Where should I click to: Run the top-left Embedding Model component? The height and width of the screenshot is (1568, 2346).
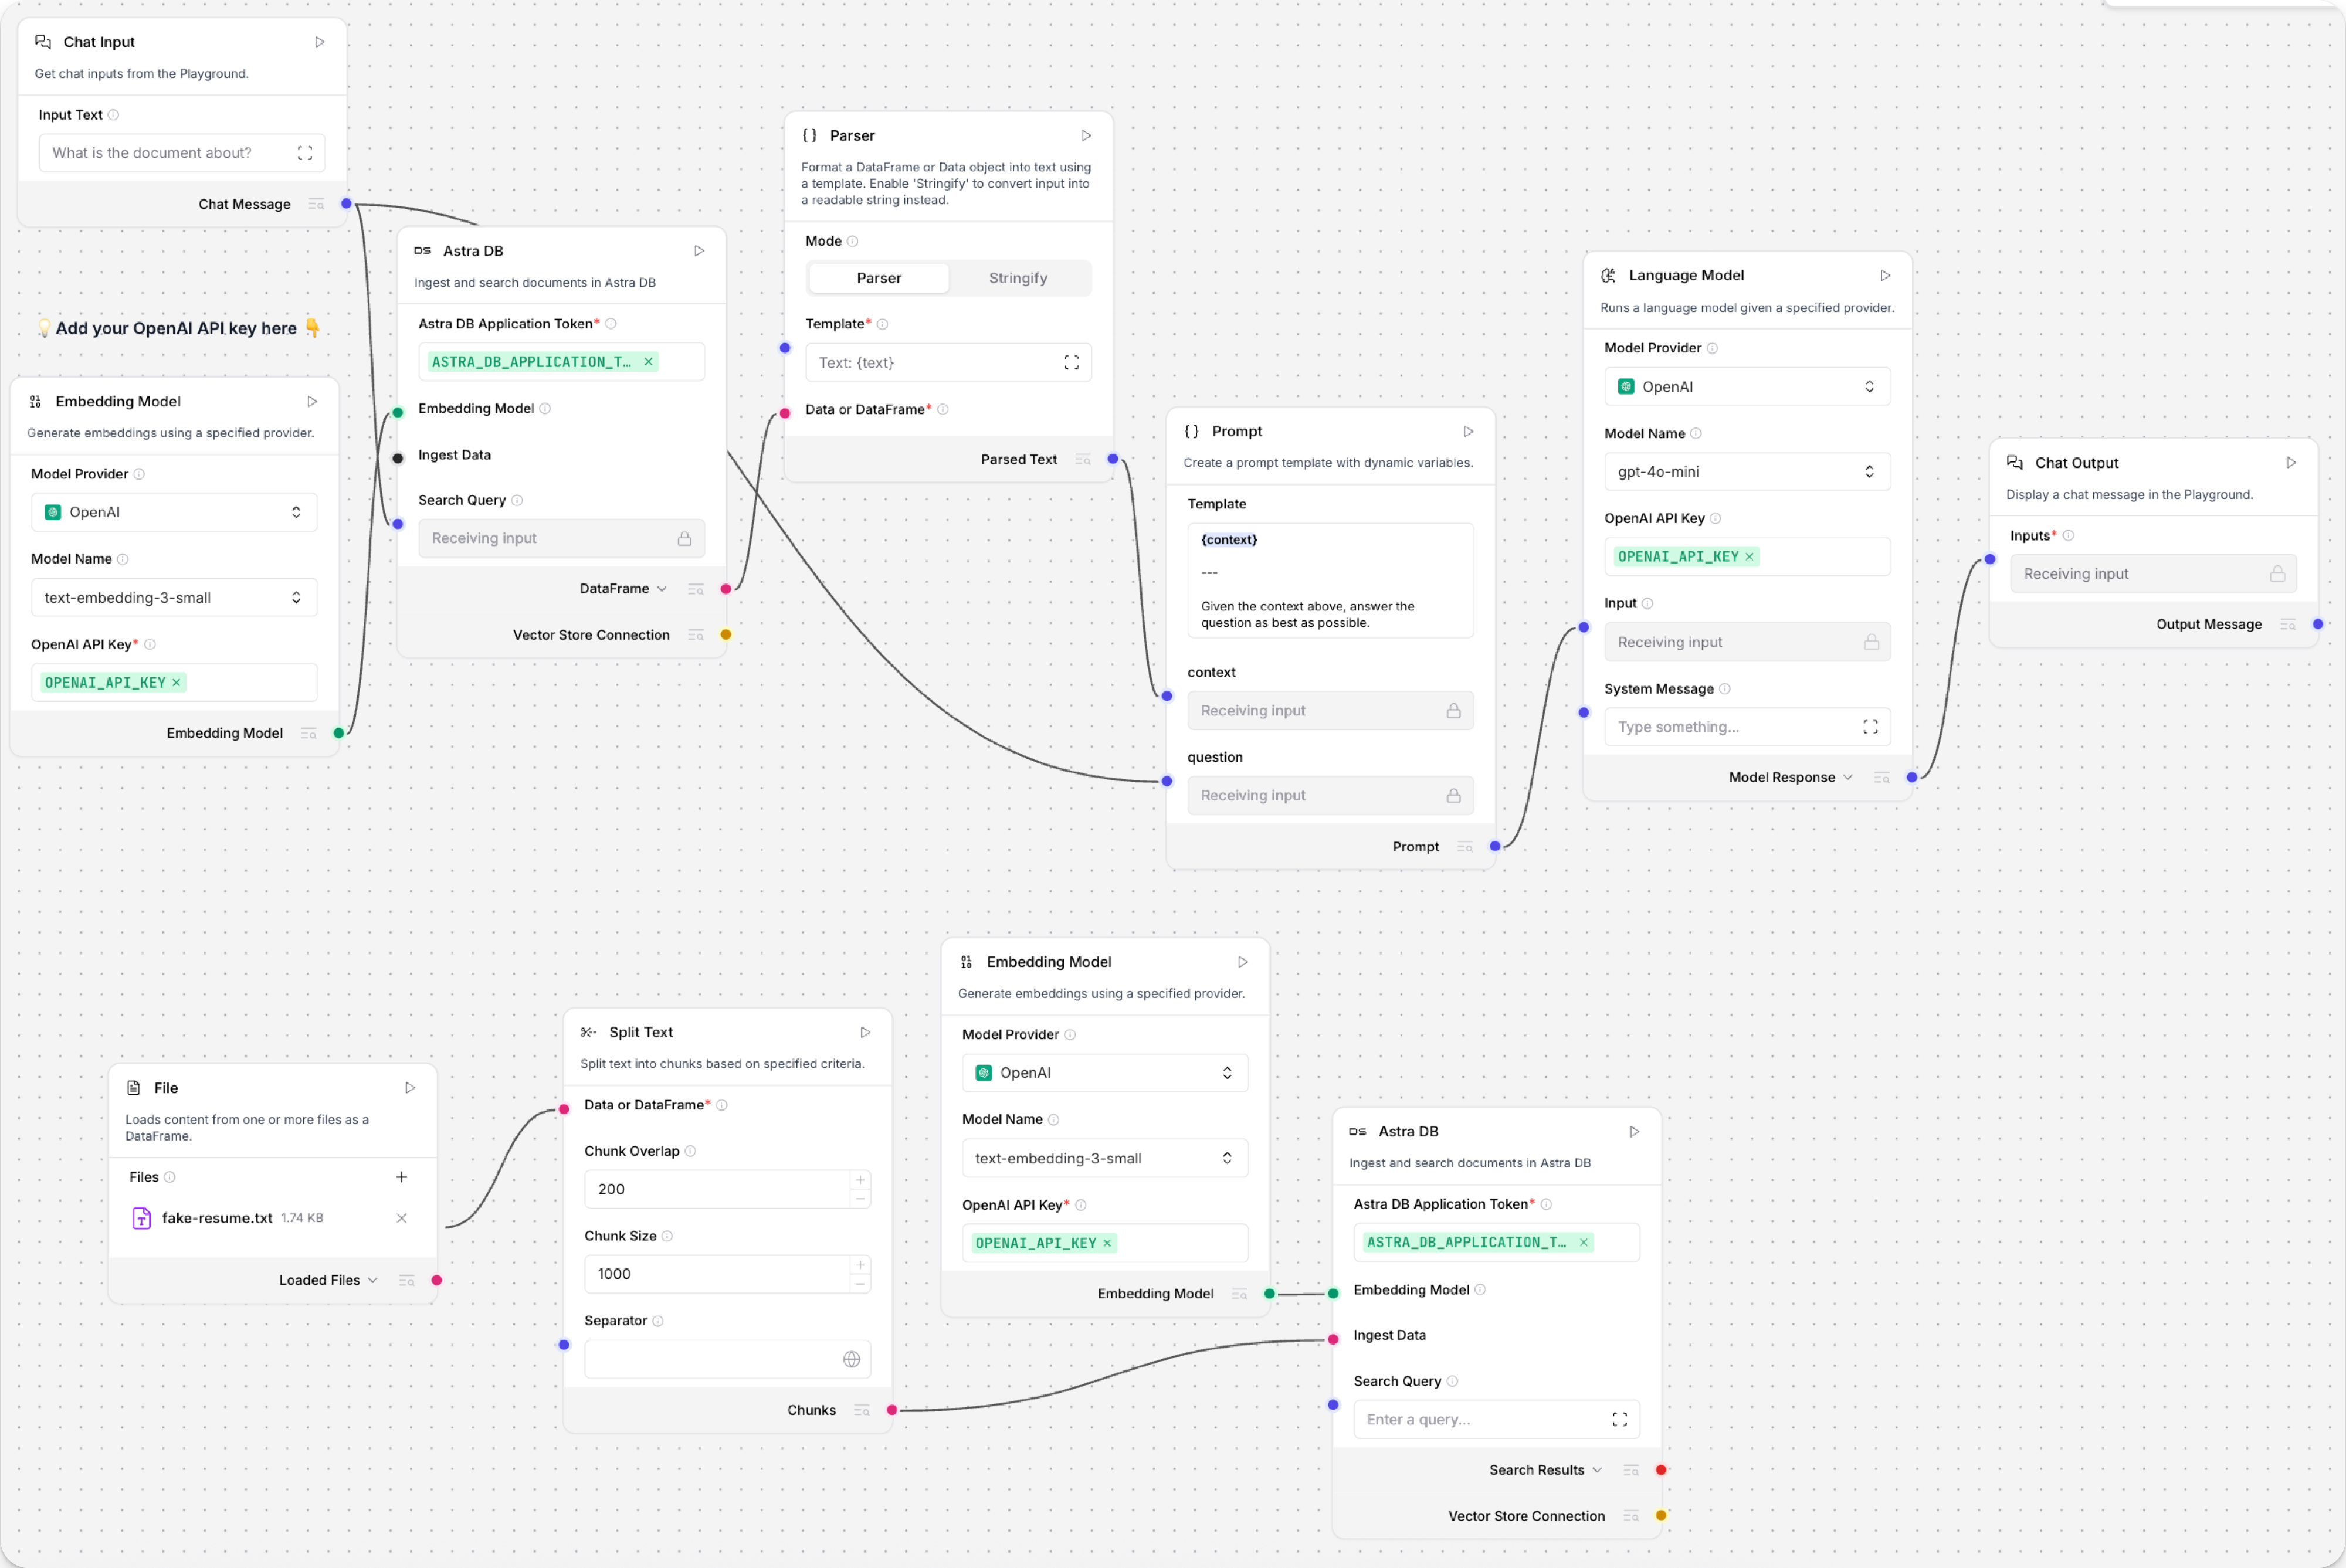pos(312,401)
